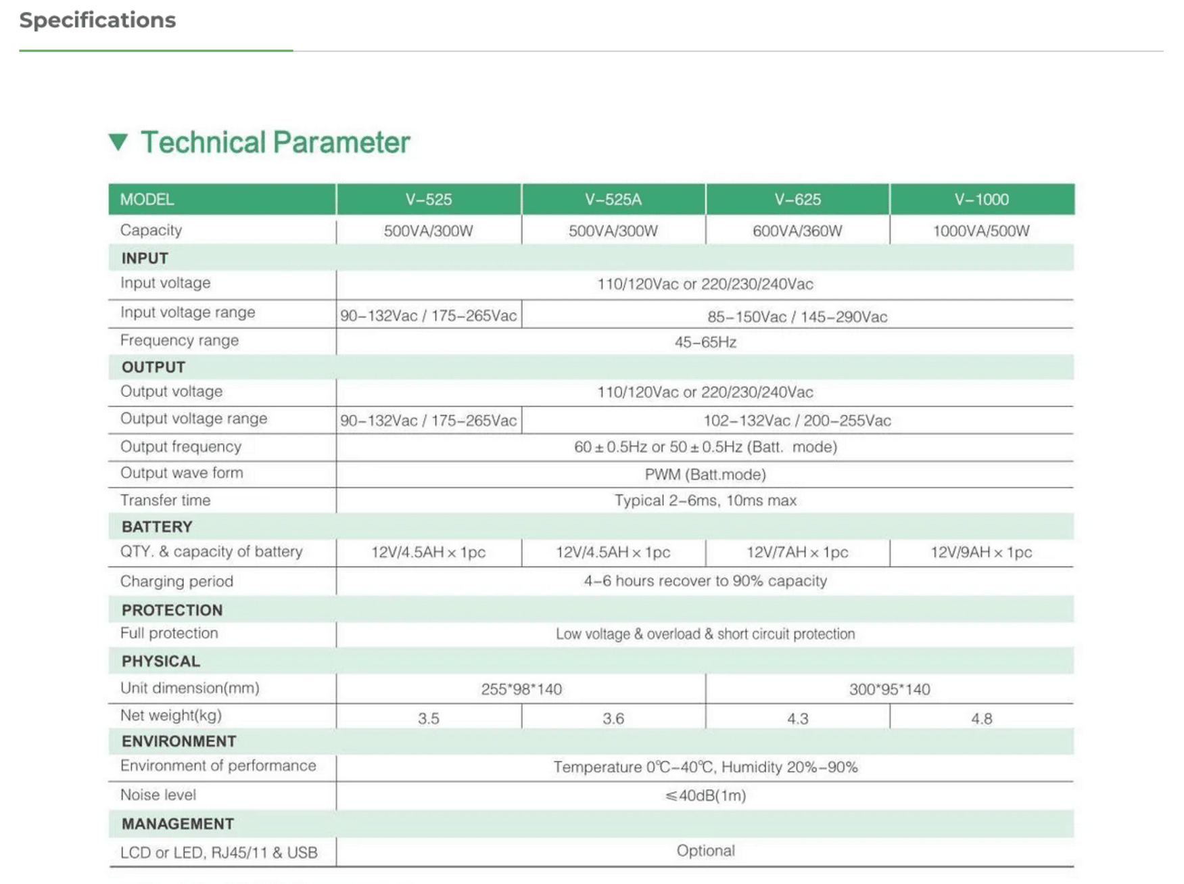Click the 12V/7AH × 1pc battery cell

(797, 553)
